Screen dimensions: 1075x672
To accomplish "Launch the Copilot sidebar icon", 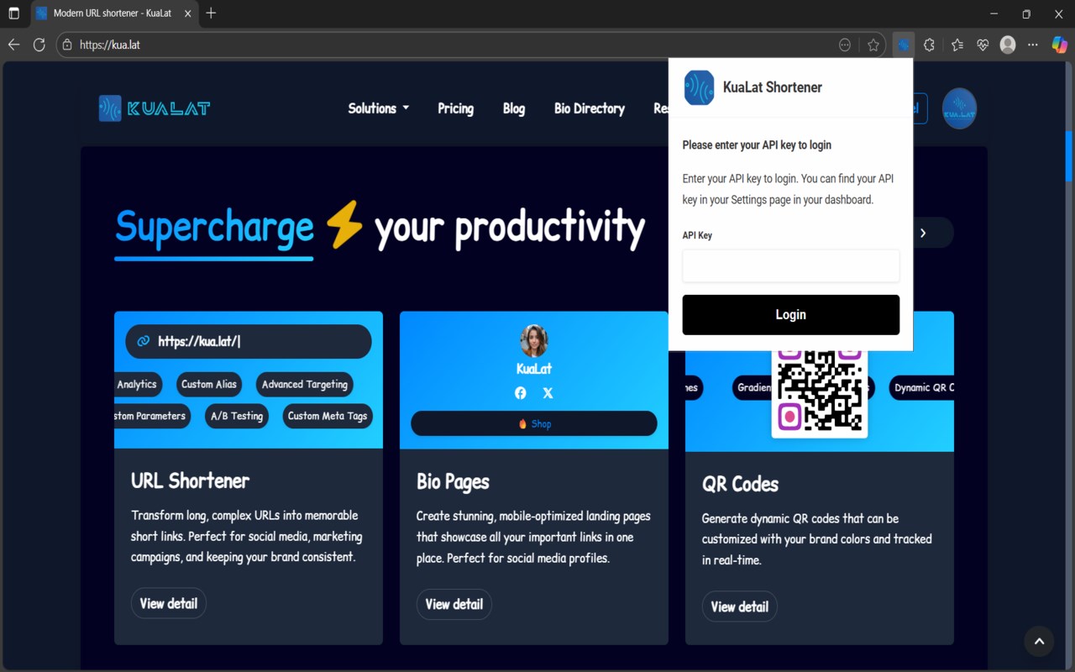I will pyautogui.click(x=1059, y=45).
